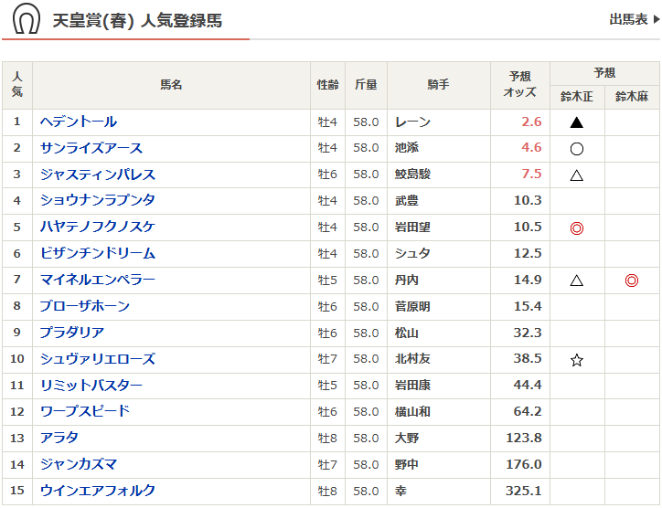The width and height of the screenshot is (662, 508).
Task: Click odds value 12.5
Action: pyautogui.click(x=528, y=253)
